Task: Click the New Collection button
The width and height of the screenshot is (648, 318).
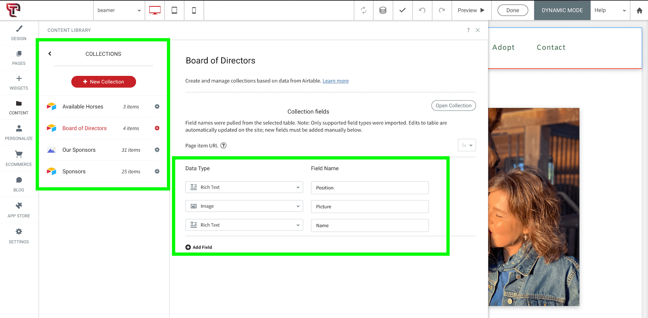Action: 104,82
